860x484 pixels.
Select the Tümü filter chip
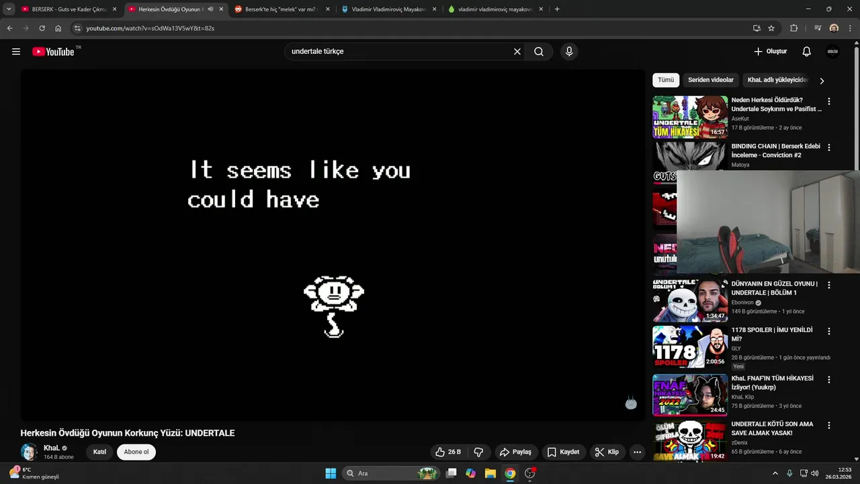pos(666,80)
